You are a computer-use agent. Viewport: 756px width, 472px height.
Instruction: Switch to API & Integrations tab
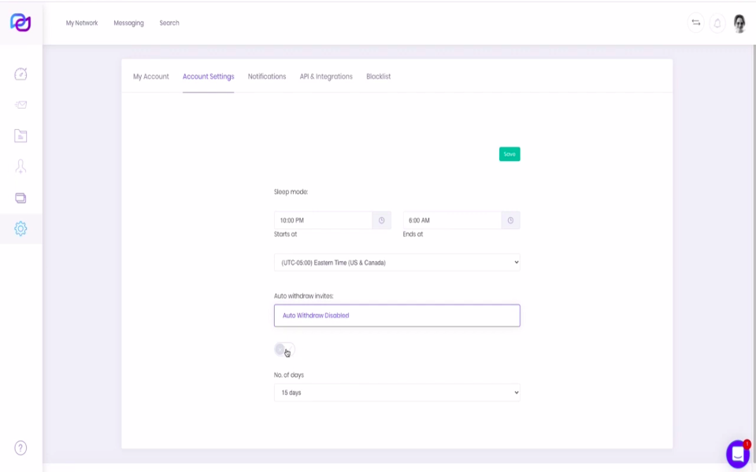pyautogui.click(x=326, y=76)
